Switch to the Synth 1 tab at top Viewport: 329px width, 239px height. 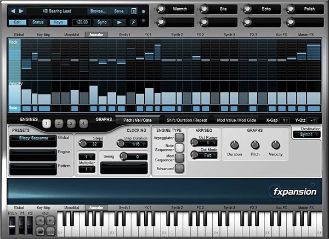point(124,35)
